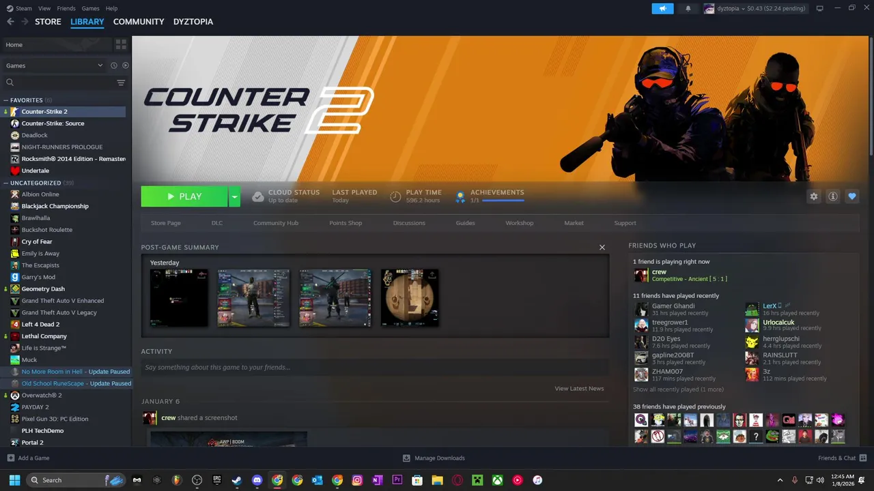Open the Help menu
Image resolution: width=874 pixels, height=491 pixels.
pos(112,8)
